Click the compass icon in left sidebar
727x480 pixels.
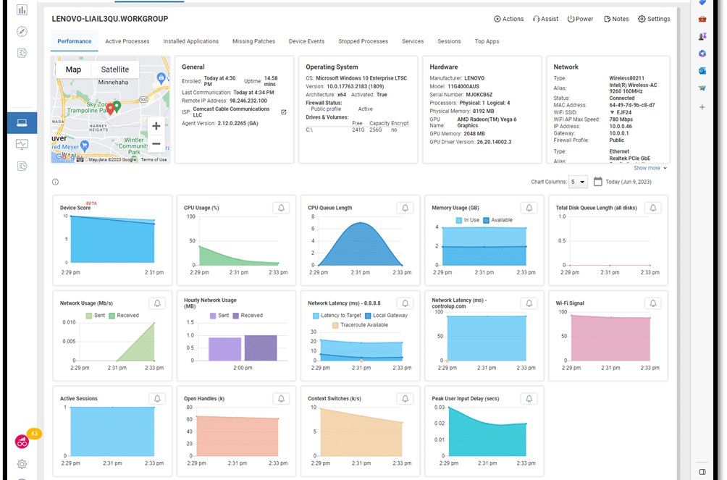(x=22, y=32)
